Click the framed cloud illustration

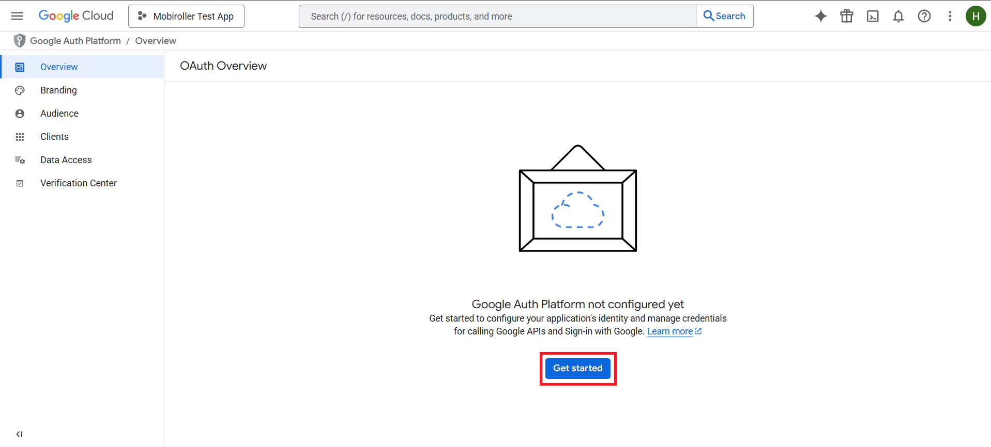[x=578, y=198]
